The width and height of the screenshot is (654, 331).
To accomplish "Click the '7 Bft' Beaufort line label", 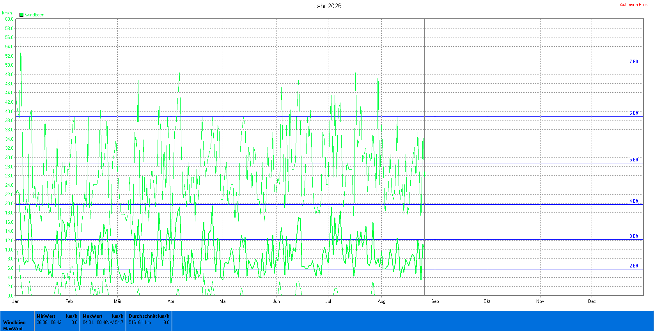I will (634, 62).
